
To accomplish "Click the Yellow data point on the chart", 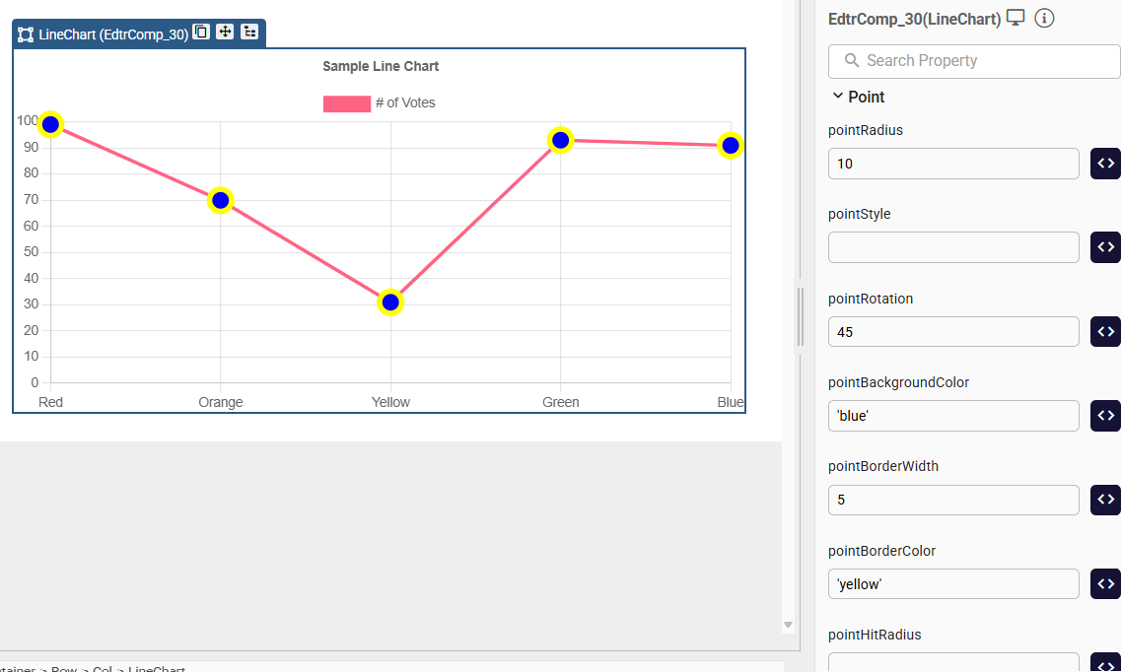I will (x=390, y=302).
